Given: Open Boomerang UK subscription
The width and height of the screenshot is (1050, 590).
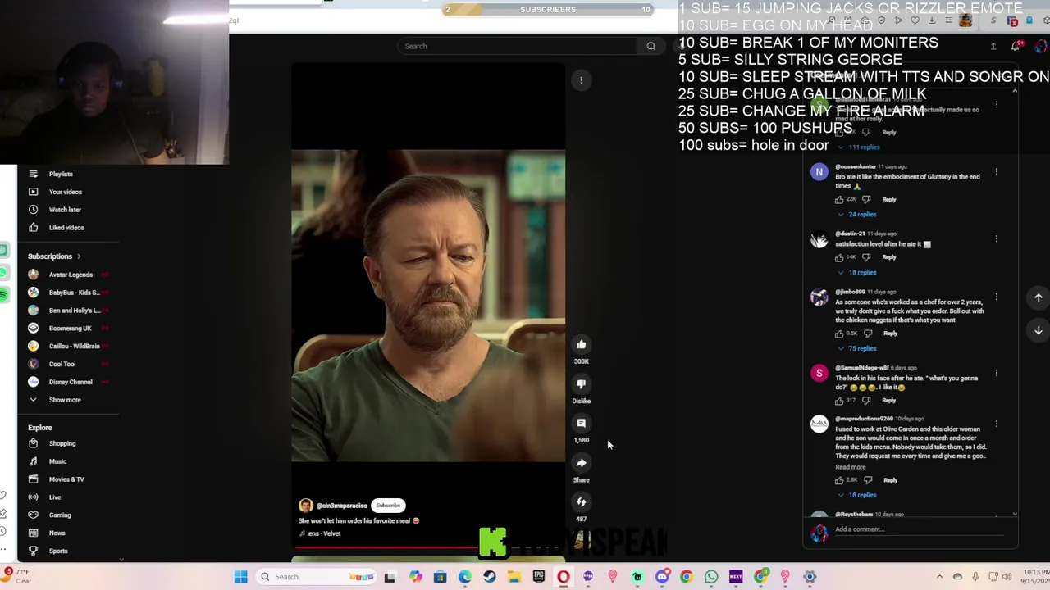Looking at the screenshot, I should tap(70, 329).
